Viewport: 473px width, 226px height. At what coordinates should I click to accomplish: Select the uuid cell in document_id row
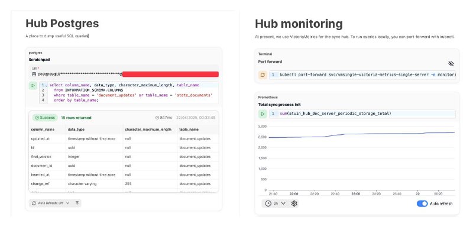[94, 166]
